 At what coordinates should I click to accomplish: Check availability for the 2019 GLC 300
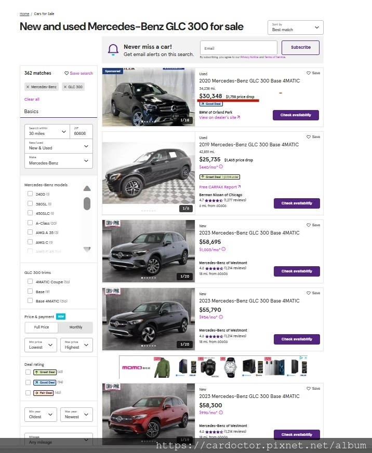(x=297, y=203)
